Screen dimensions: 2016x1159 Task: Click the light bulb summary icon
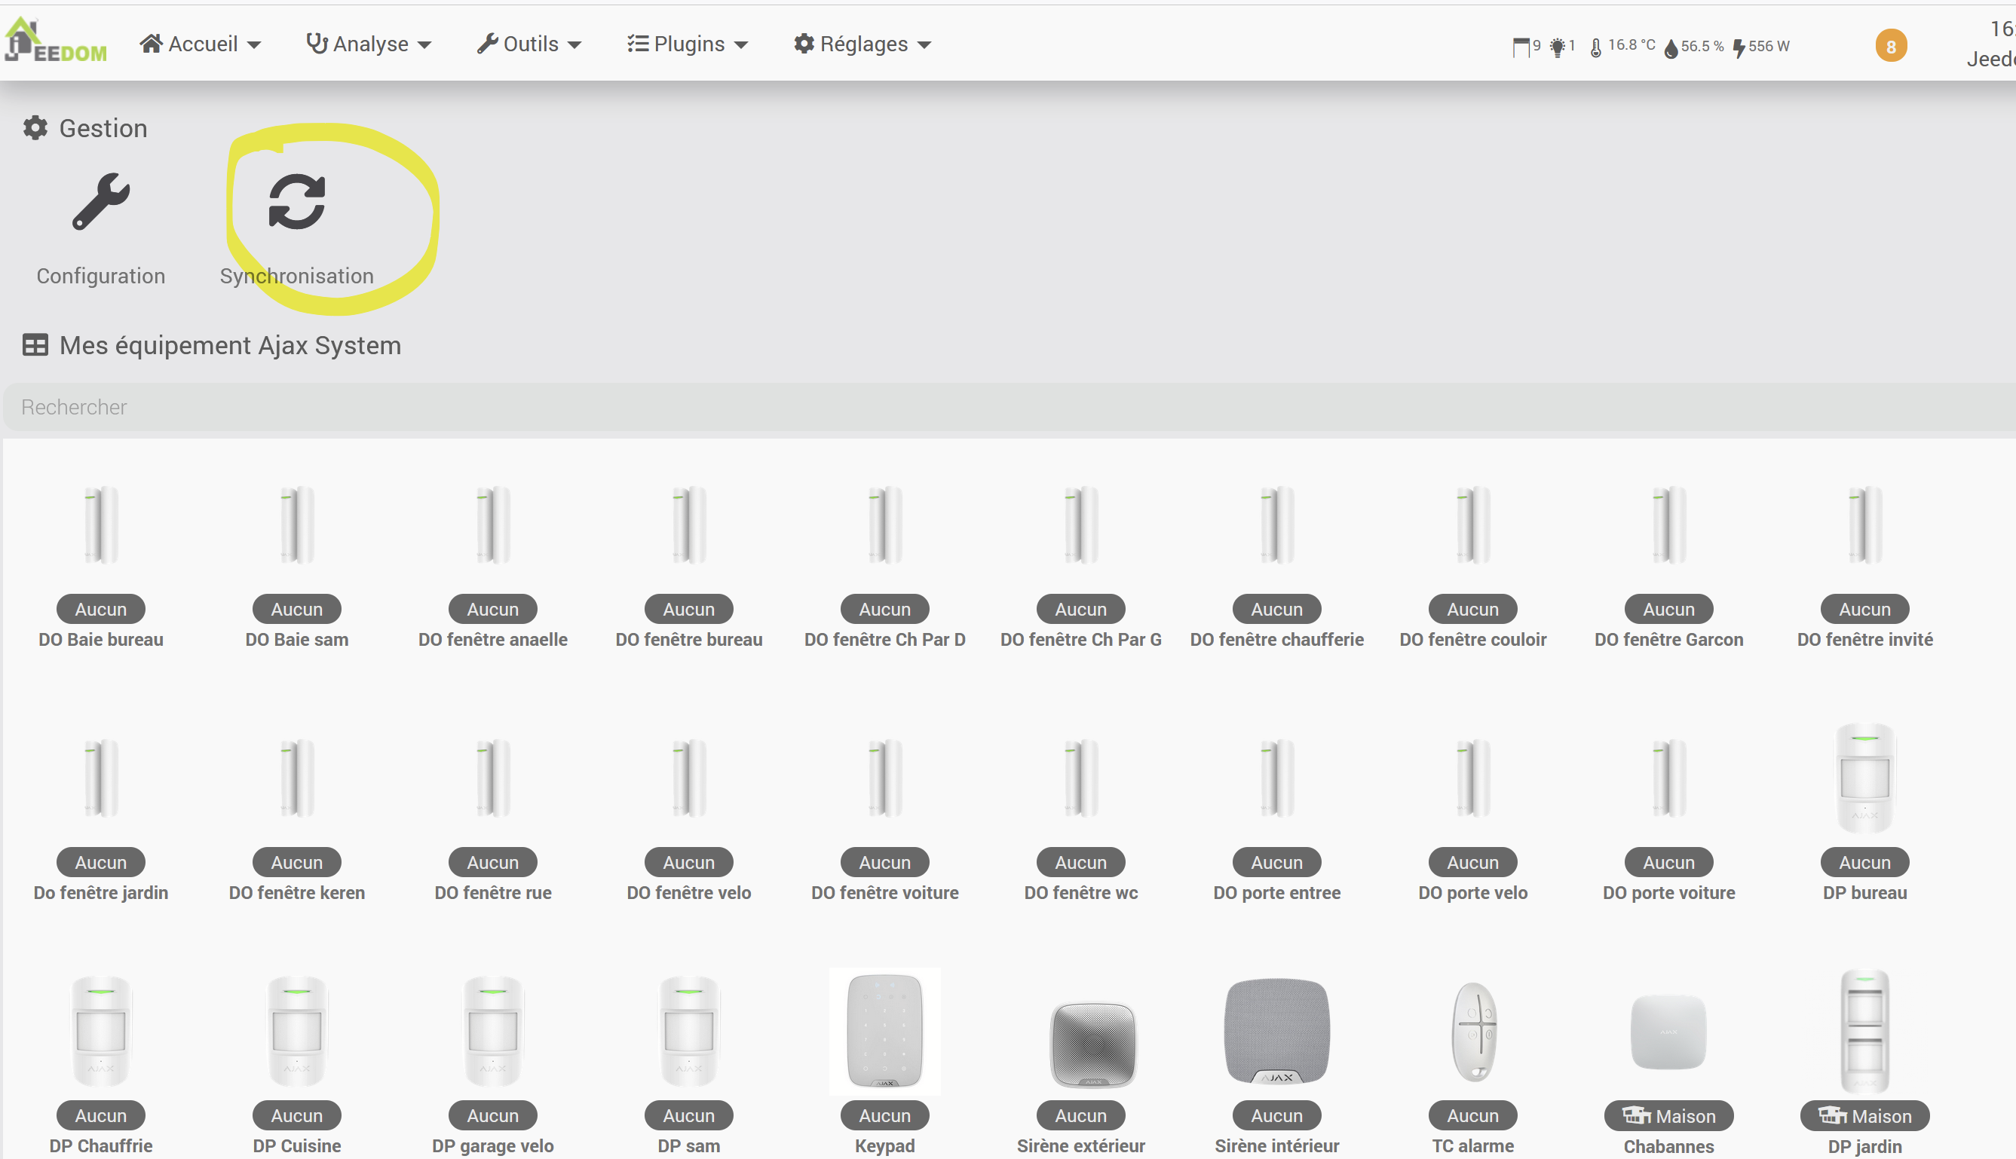1558,47
